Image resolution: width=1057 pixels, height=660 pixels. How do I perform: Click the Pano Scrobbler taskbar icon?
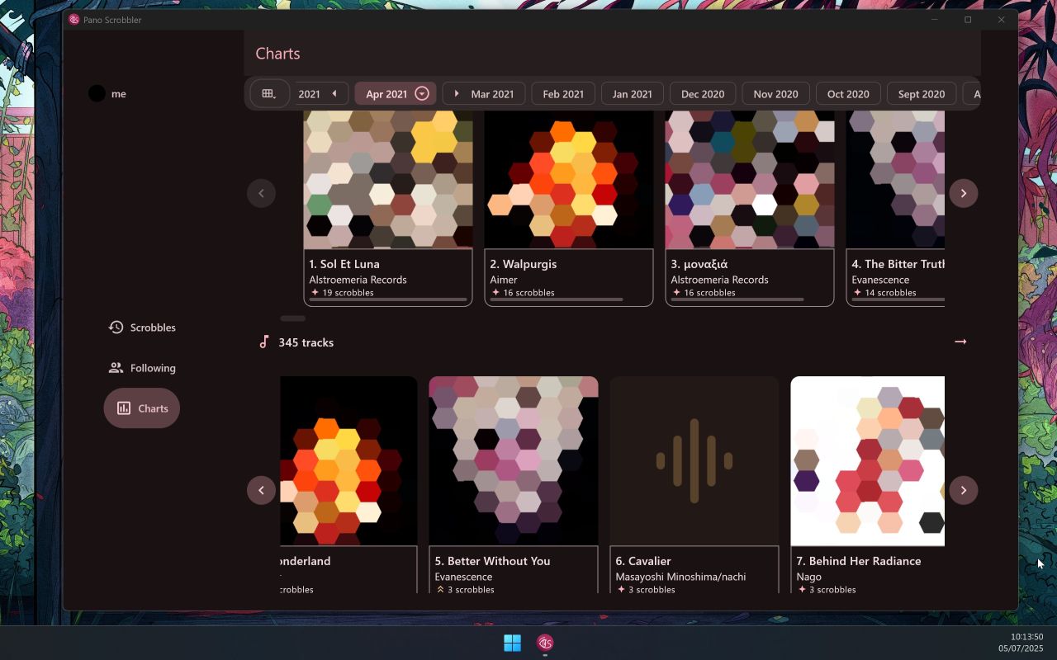tap(545, 643)
